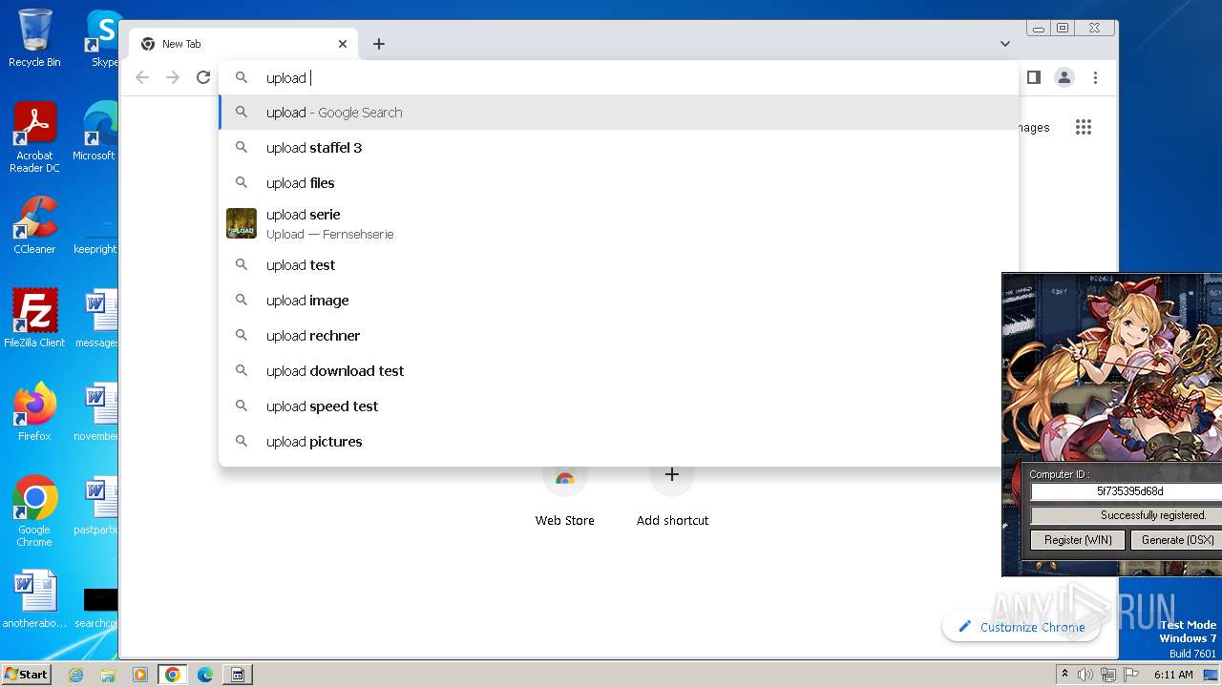The width and height of the screenshot is (1222, 687).
Task: Open the keygen taskbar item
Action: pos(238,675)
